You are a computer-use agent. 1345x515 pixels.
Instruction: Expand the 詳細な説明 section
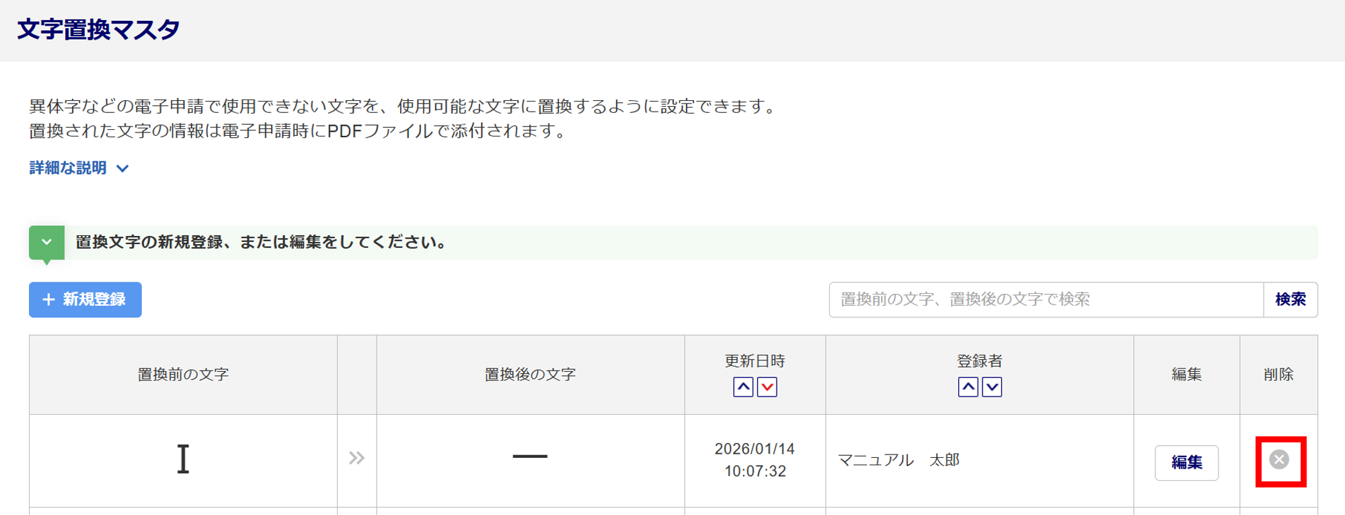(x=79, y=168)
